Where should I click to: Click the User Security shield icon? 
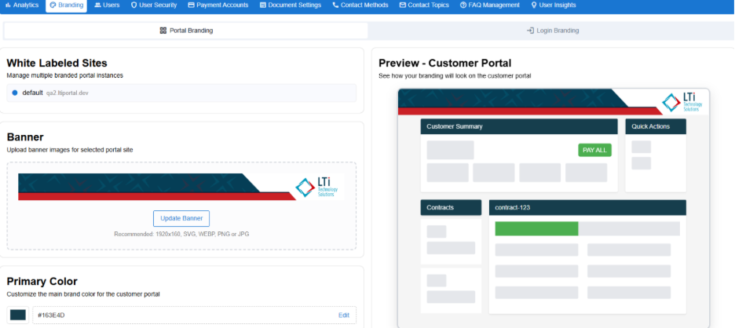(134, 5)
